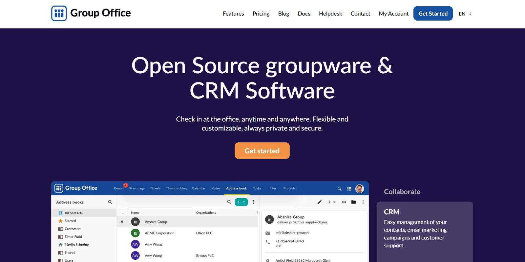Click the link icon in the contact toolbar

coord(344,202)
